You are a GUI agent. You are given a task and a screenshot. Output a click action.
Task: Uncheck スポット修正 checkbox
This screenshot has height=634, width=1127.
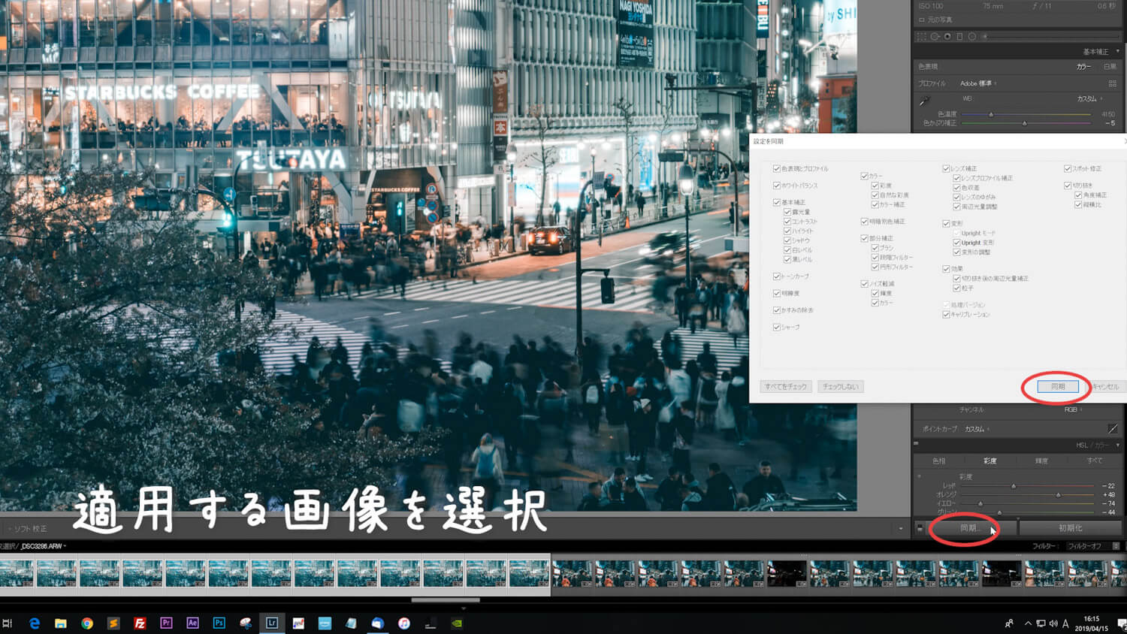pos(1068,169)
